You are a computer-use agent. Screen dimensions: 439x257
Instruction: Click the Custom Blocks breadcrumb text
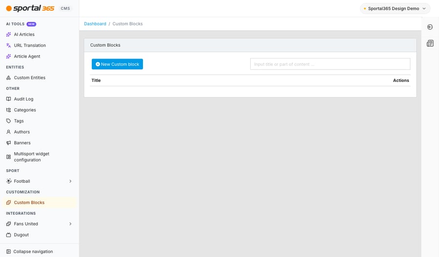coord(127,24)
